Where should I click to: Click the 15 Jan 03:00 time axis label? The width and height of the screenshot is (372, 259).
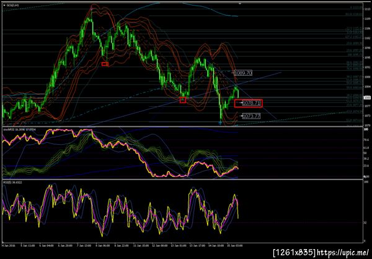(235, 245)
